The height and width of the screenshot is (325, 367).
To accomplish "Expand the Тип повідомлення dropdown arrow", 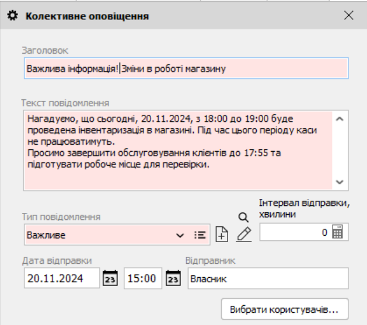I will click(180, 235).
